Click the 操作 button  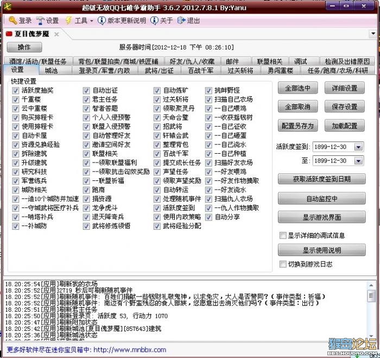click(24, 47)
